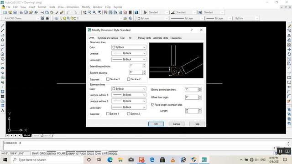292x164 pixels.
Task: Click the Dimension Style icon
Action: [173, 12]
